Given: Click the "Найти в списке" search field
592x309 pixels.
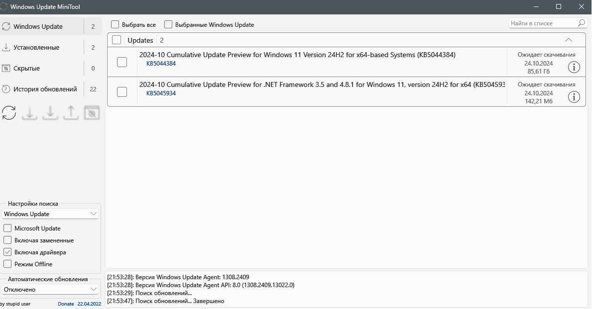Looking at the screenshot, I should [x=543, y=23].
